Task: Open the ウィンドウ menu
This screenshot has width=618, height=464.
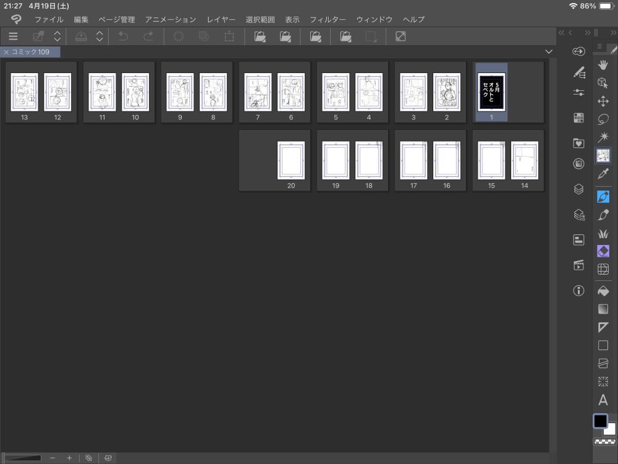Action: tap(374, 19)
